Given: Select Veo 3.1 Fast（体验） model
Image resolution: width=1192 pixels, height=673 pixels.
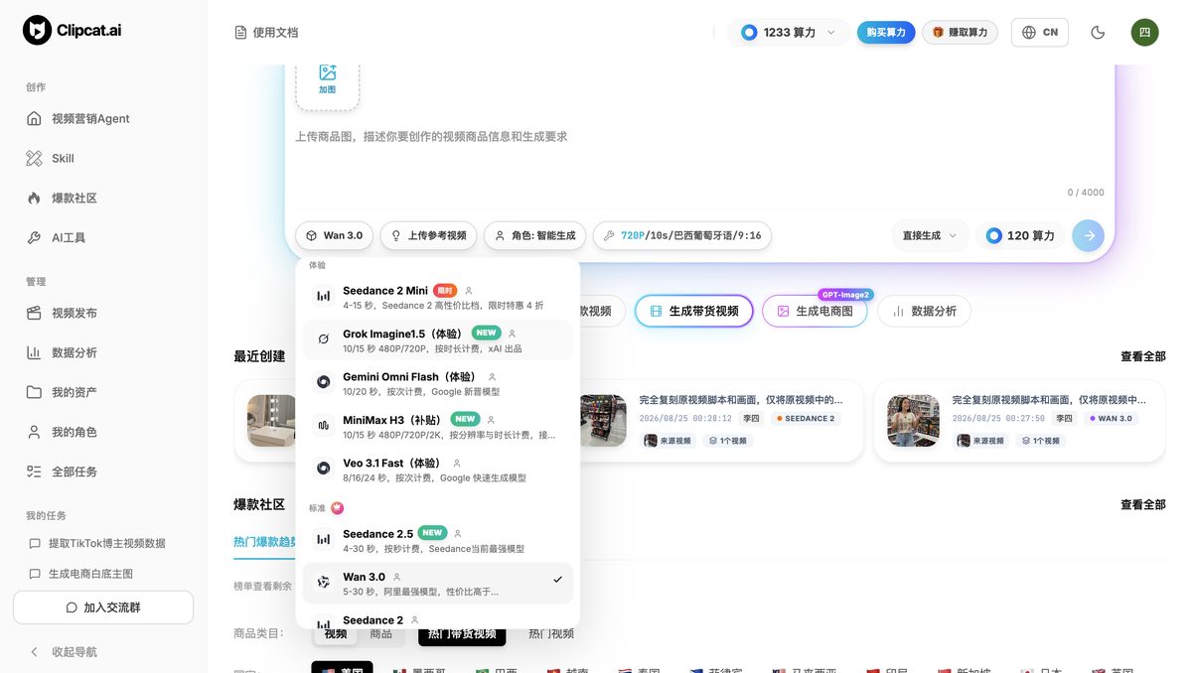Looking at the screenshot, I should [x=438, y=470].
